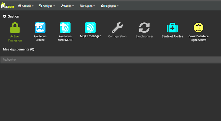Expand the Outils dropdown menu
Viewport: 221px width, 121px height.
[67, 6]
